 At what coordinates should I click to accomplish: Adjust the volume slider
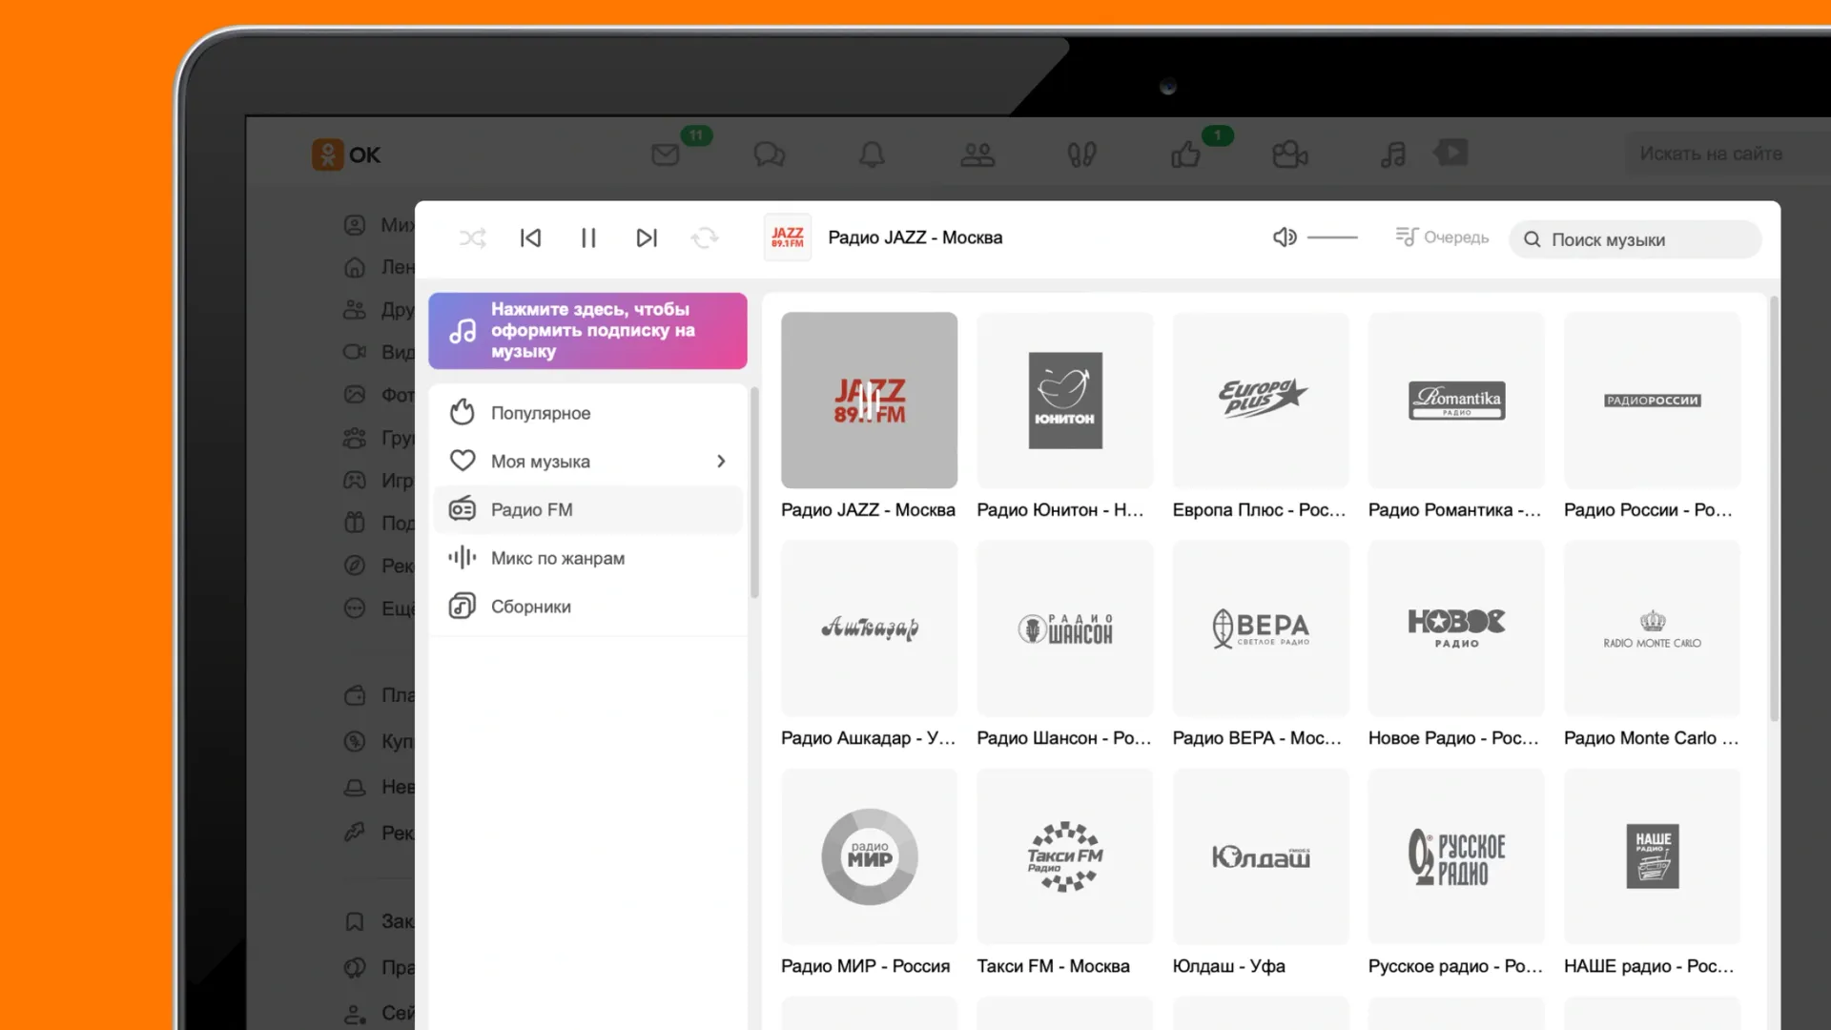coord(1332,237)
